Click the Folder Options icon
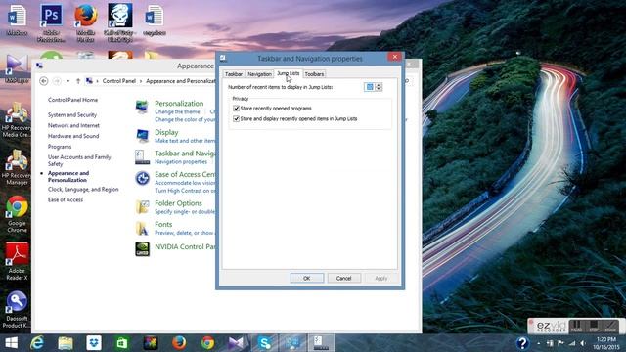Viewport: 626px width, 352px height. pos(142,206)
